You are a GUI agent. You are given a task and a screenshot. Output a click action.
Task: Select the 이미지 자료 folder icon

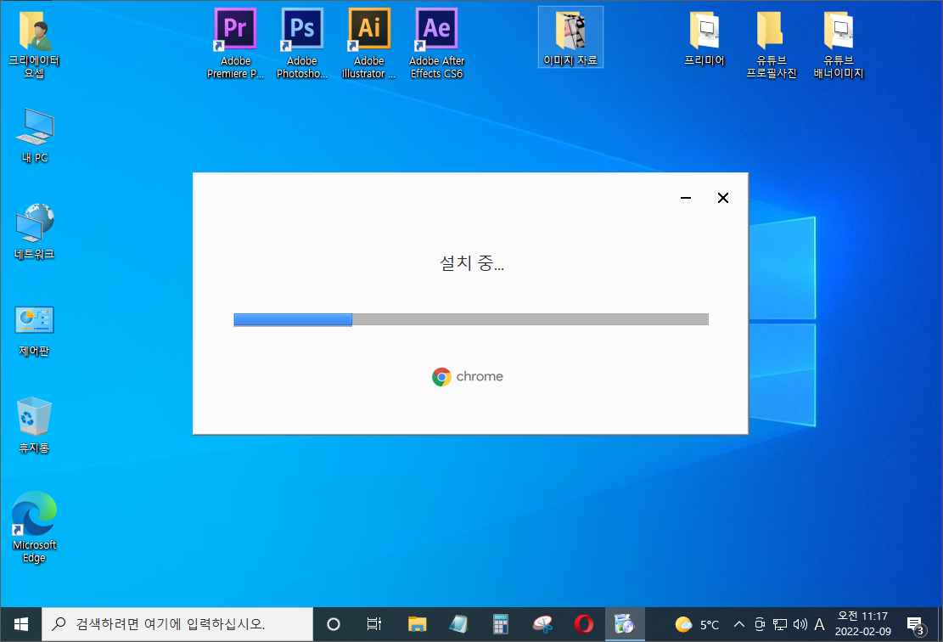(570, 37)
